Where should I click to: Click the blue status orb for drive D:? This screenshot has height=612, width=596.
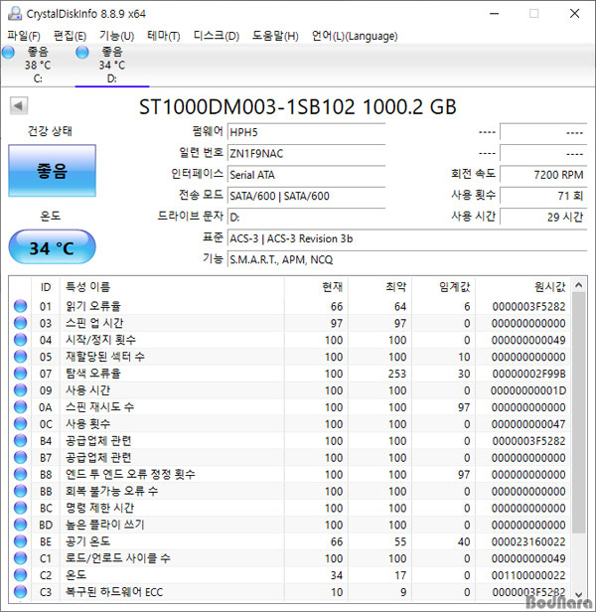point(82,53)
